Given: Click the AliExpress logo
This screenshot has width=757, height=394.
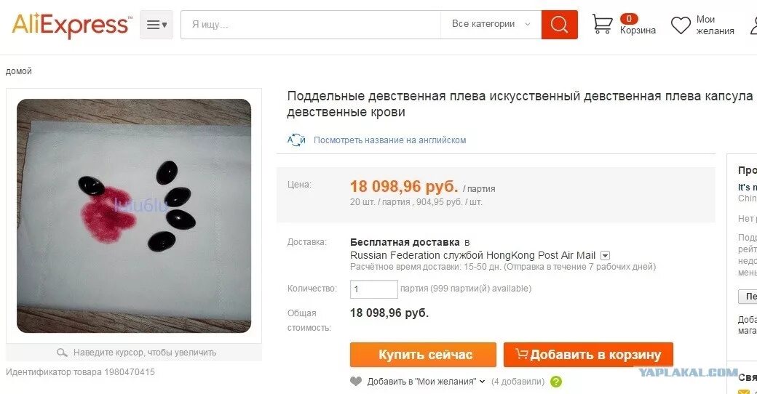Looking at the screenshot, I should (71, 25).
